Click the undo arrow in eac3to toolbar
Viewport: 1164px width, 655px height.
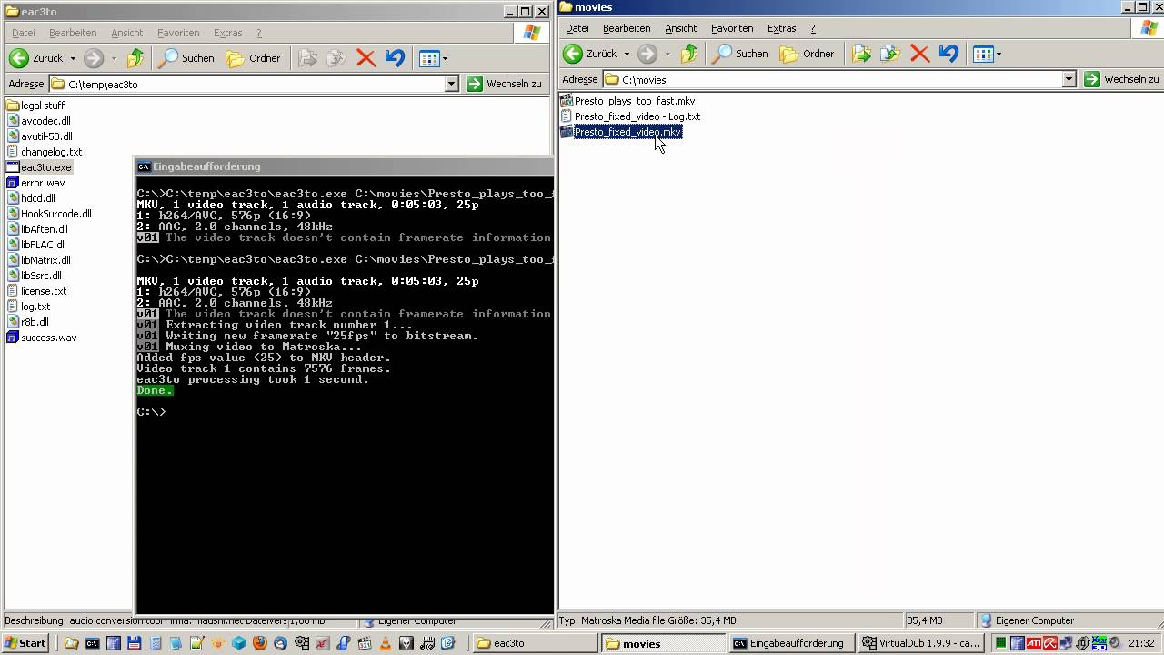point(394,58)
